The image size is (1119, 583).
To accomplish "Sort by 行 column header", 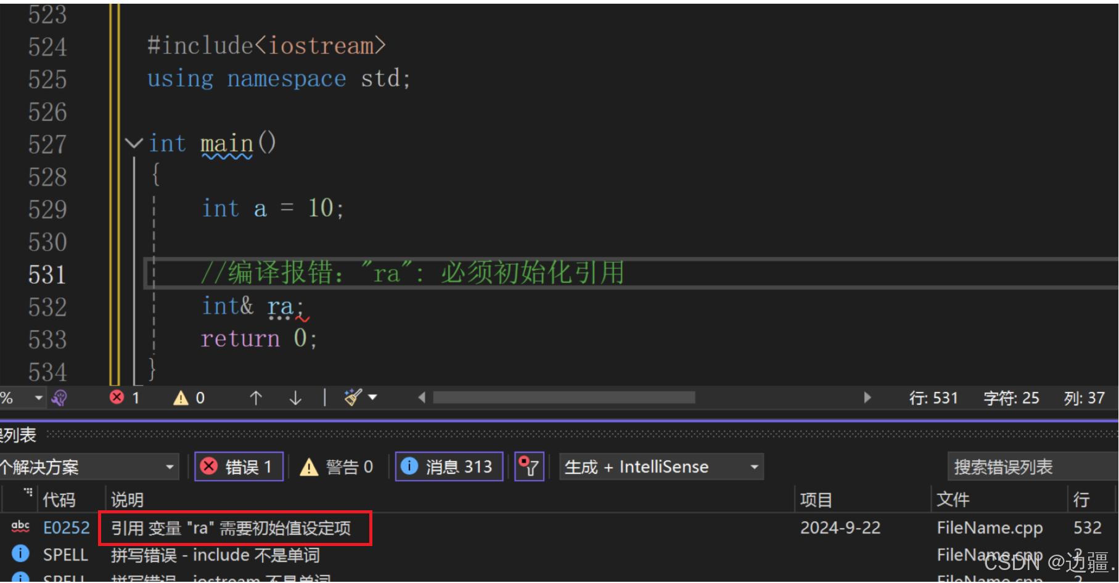I will (x=1081, y=500).
